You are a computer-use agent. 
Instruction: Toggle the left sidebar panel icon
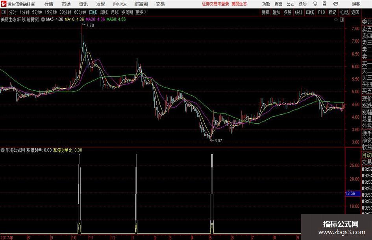pyautogui.click(x=4, y=12)
